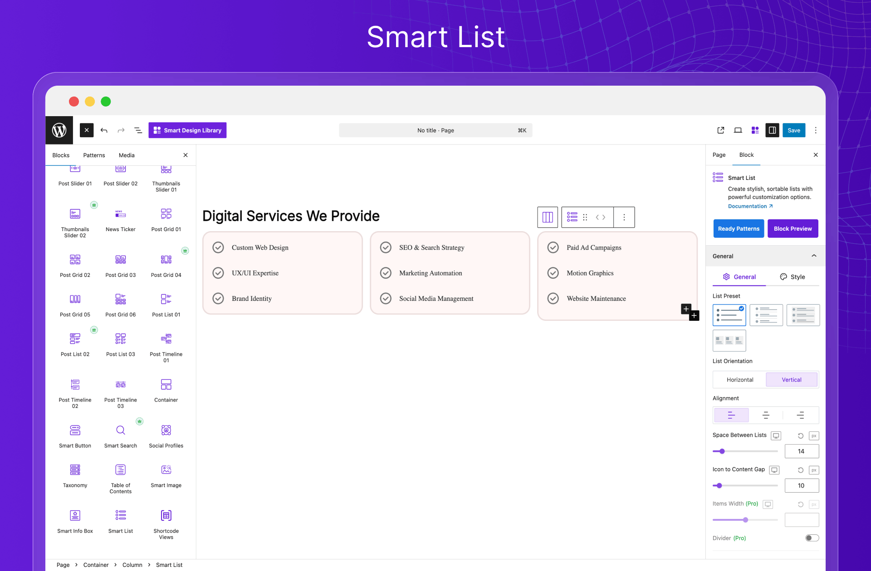Click the Smart List block icon in sidebar
Image resolution: width=871 pixels, height=571 pixels.
coord(120,515)
